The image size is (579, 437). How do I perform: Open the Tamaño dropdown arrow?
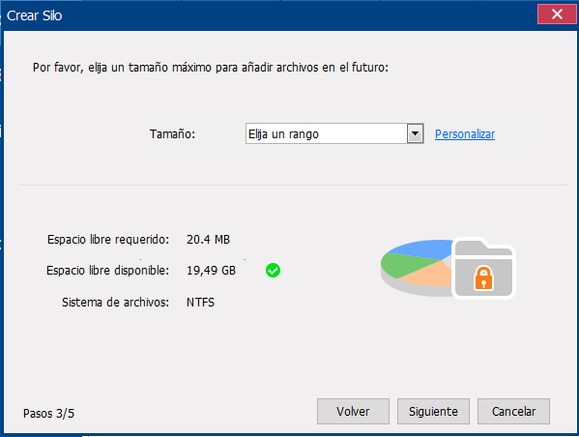(415, 133)
